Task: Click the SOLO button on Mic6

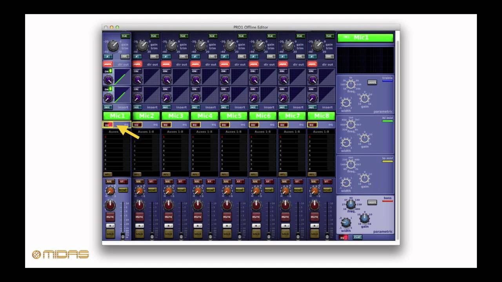Action: [256, 234]
